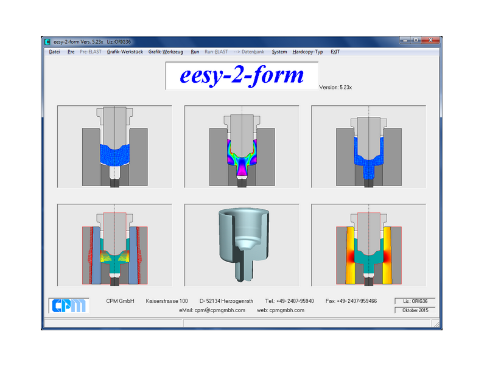The image size is (487, 365).
Task: Click the window resize grip in status bar
Action: [436, 324]
